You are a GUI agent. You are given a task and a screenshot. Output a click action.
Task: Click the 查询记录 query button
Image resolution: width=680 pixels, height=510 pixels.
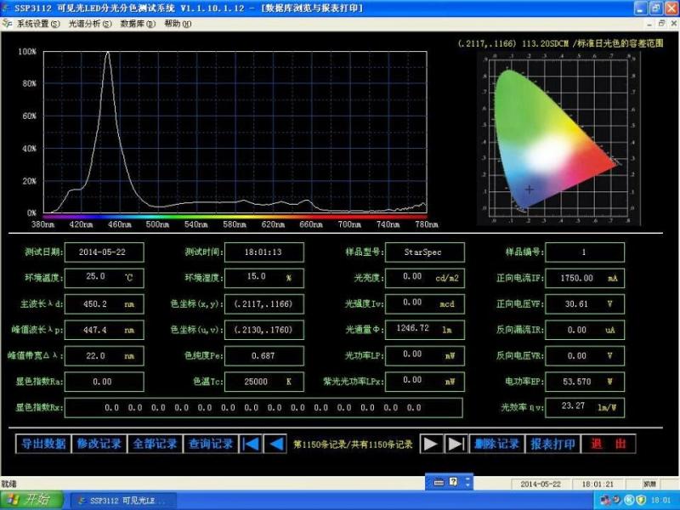pyautogui.click(x=211, y=444)
